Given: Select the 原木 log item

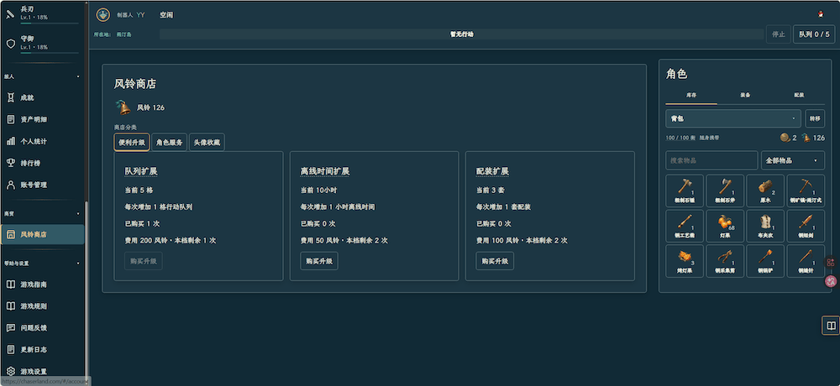Looking at the screenshot, I should [765, 190].
